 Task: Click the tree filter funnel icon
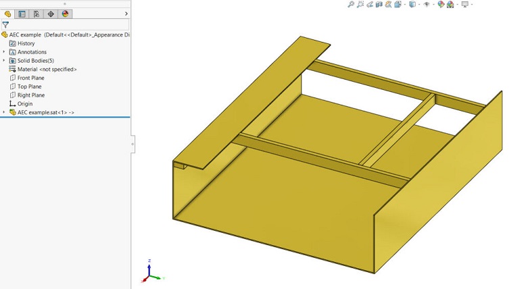pos(5,25)
